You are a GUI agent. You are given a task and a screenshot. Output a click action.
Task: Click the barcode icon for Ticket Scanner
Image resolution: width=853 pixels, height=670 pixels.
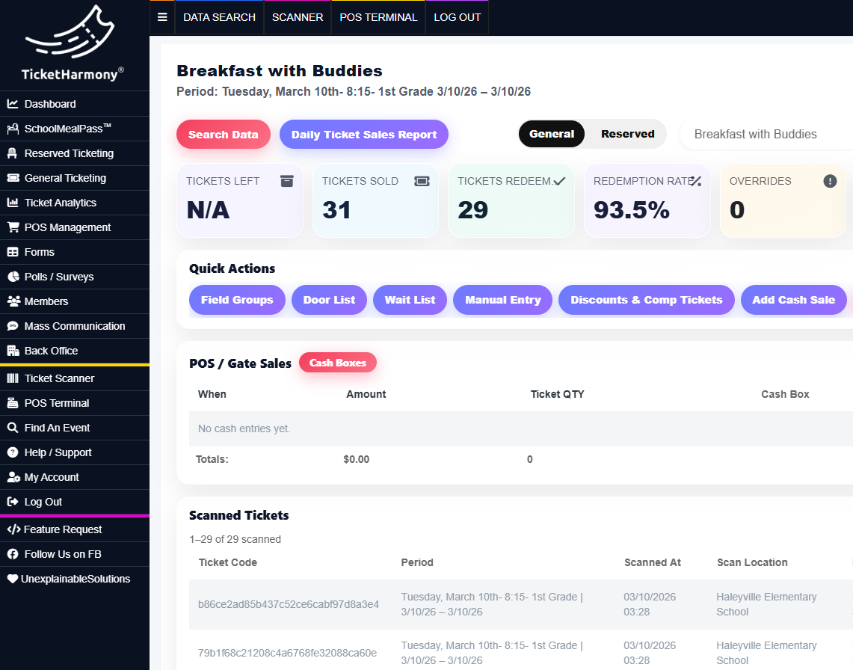(x=13, y=378)
